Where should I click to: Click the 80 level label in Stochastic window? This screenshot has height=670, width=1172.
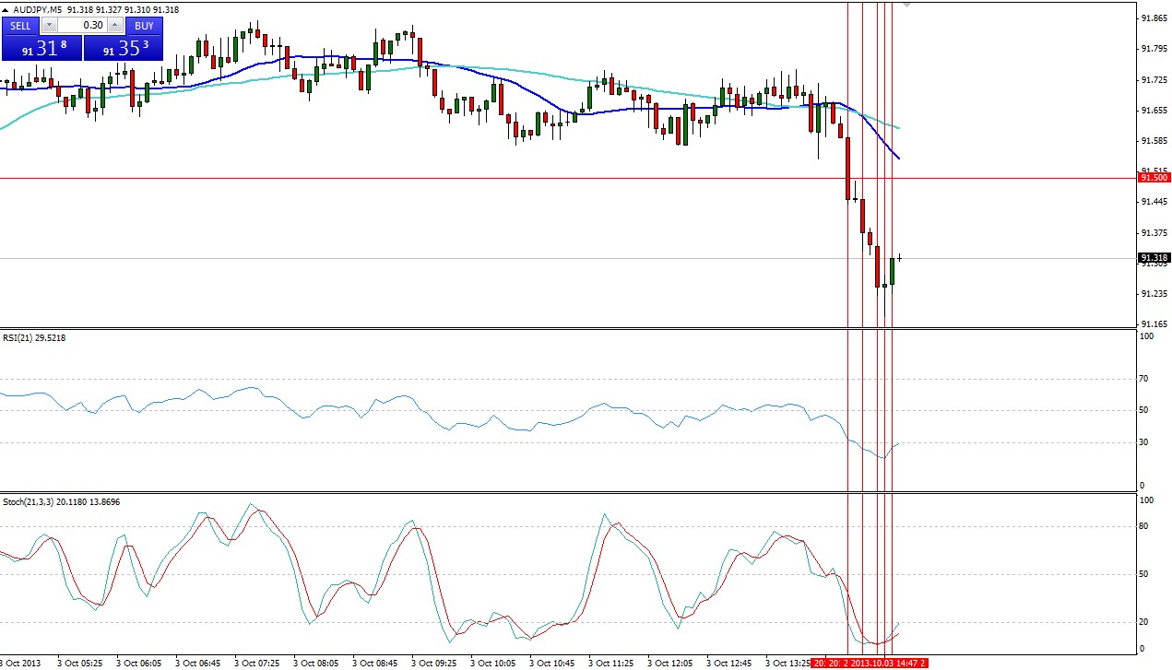1142,527
